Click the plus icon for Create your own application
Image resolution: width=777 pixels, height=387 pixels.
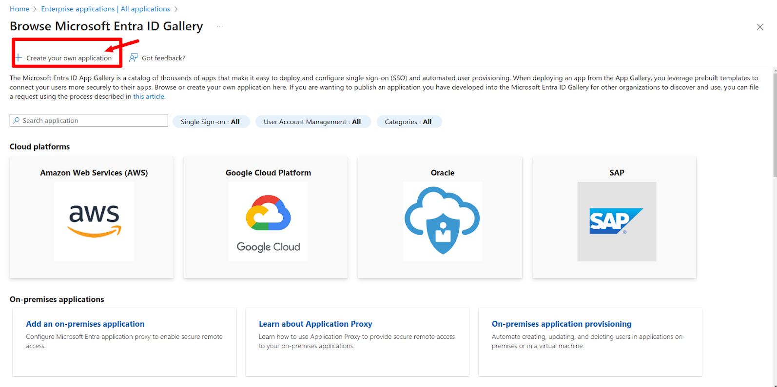pos(19,58)
